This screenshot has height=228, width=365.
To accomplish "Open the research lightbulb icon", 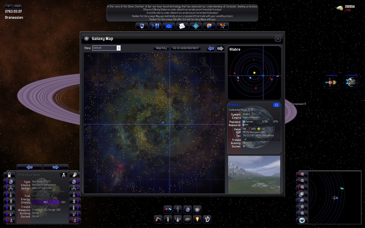I will (197, 219).
